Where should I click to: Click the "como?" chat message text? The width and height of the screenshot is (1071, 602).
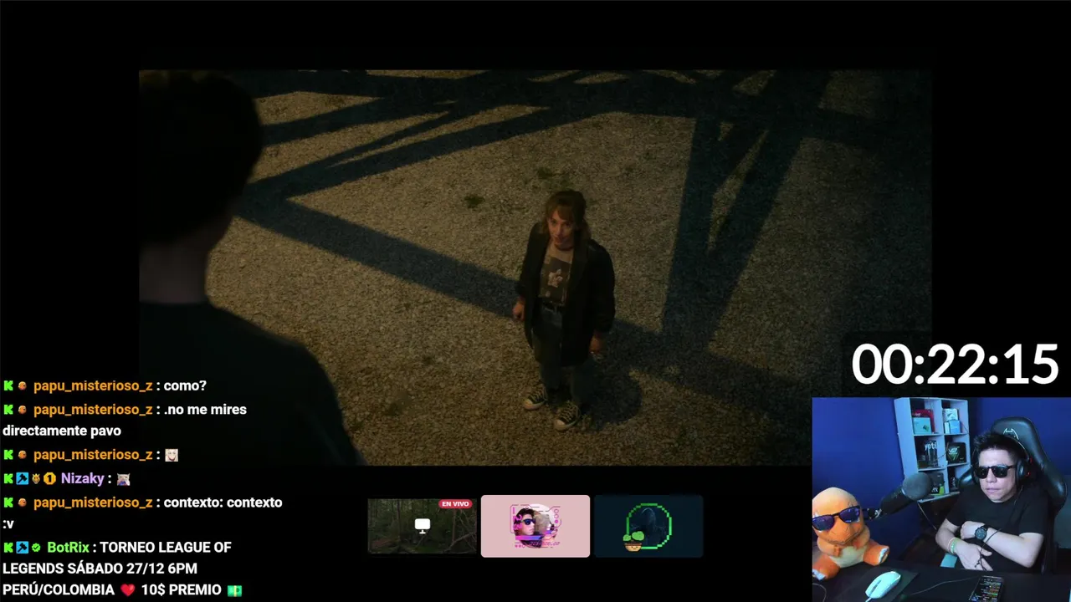click(185, 386)
